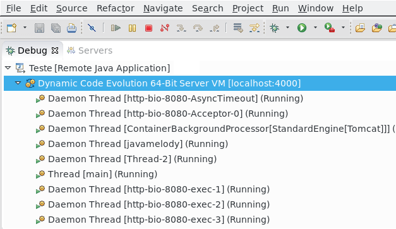Click the thread icon beside javamelody
Screen dimensions: 396x229
(40, 144)
